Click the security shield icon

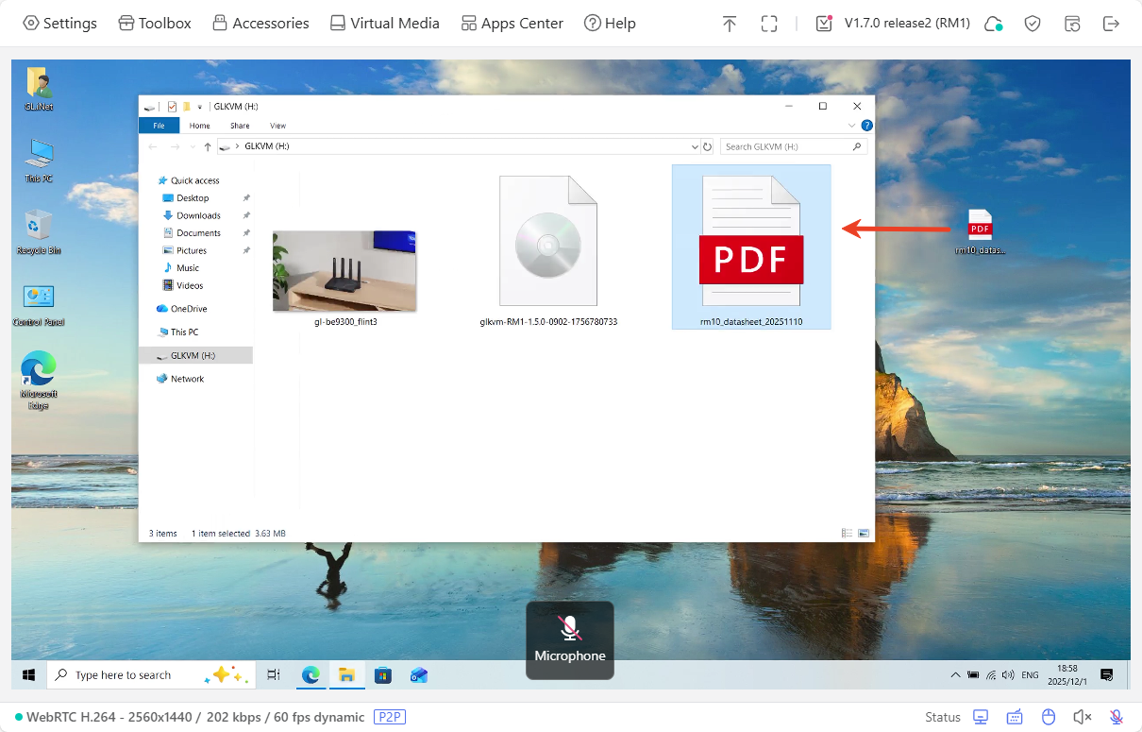tap(1033, 23)
